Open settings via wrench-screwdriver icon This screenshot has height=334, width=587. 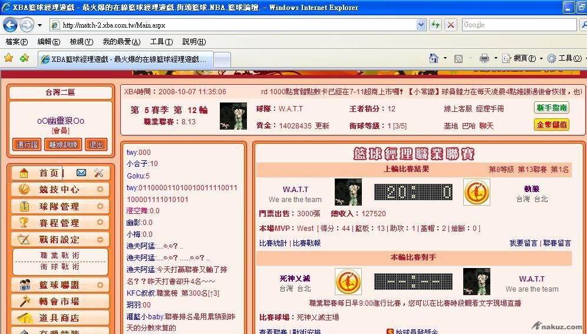coord(99,173)
